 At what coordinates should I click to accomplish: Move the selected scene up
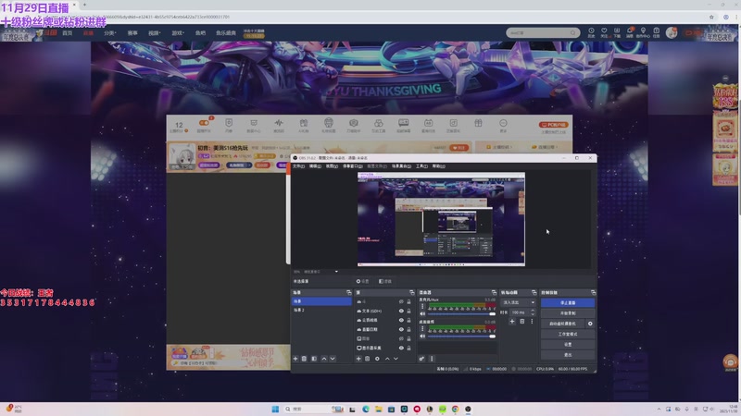[x=323, y=359]
